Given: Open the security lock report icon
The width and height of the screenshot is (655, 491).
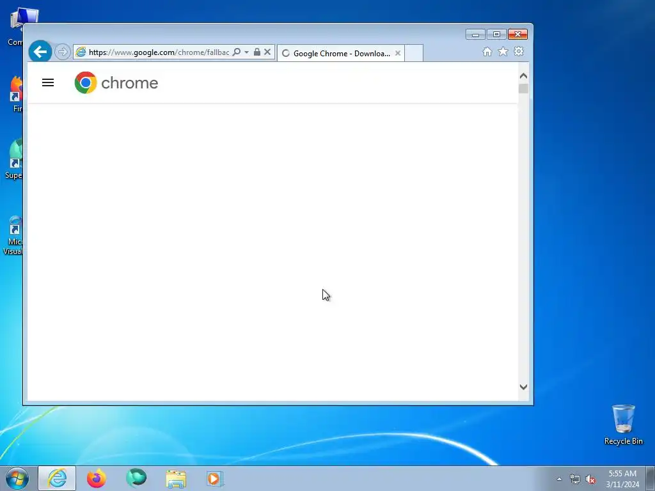Looking at the screenshot, I should click(257, 52).
